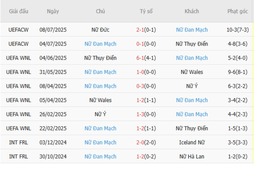Select the 9-6(8-1) corner kick result

pos(238,72)
